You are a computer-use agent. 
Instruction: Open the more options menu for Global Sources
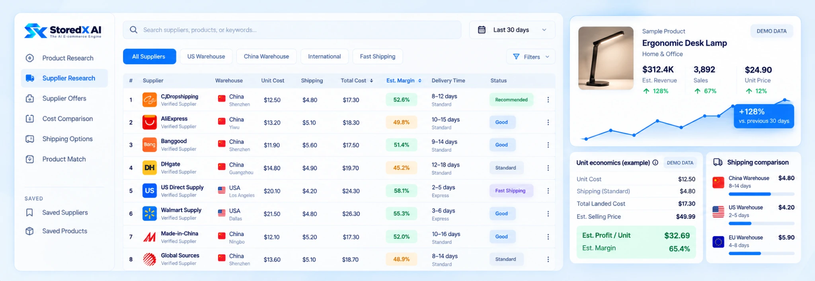[x=548, y=259]
